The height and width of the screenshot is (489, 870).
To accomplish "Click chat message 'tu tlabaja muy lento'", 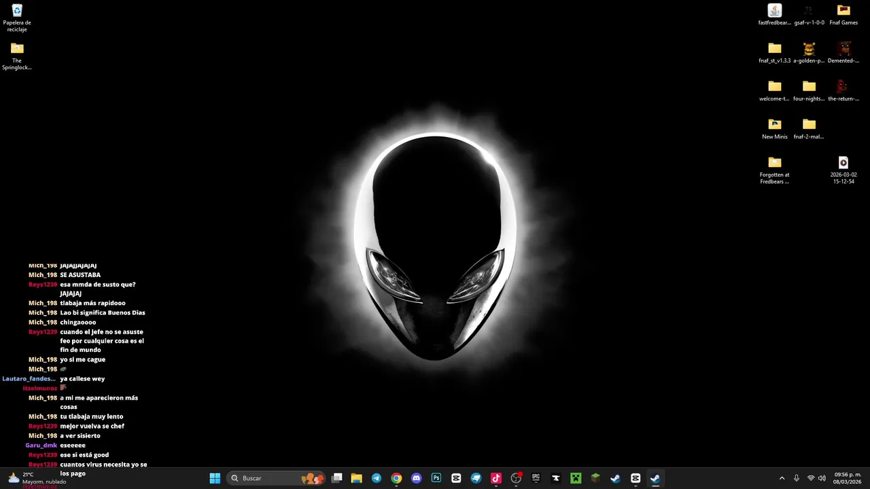I will [92, 416].
